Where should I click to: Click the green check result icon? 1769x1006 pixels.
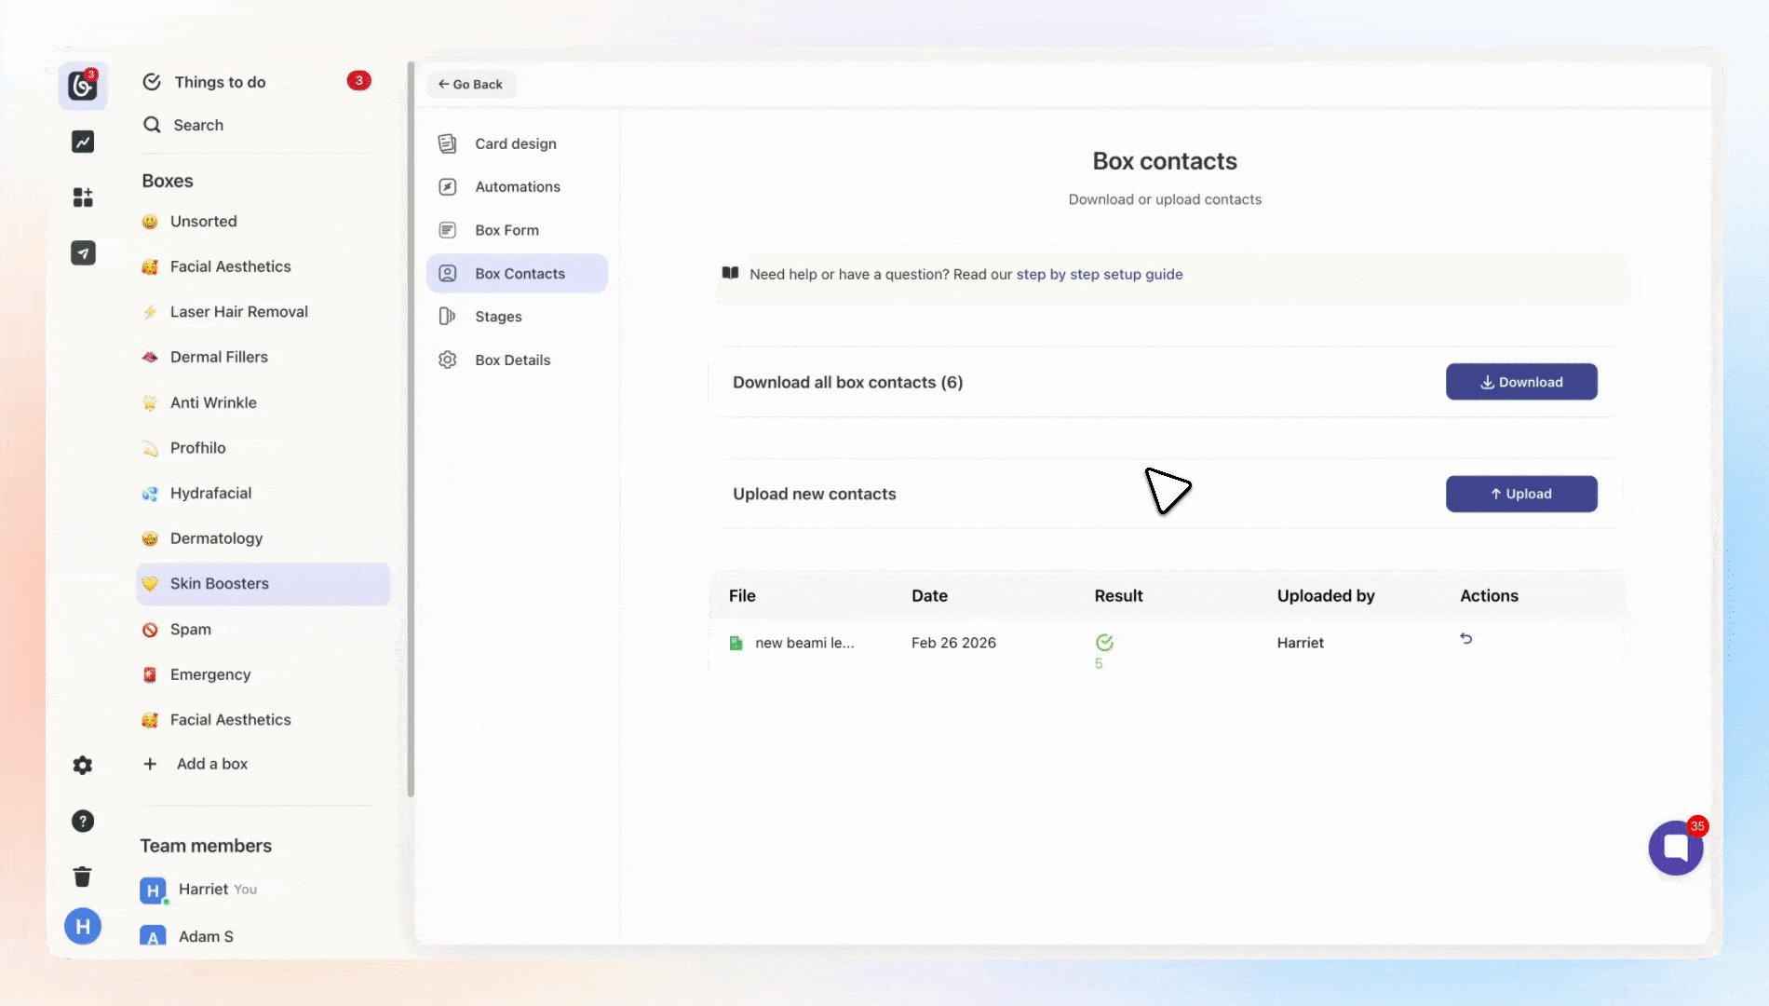(1104, 643)
